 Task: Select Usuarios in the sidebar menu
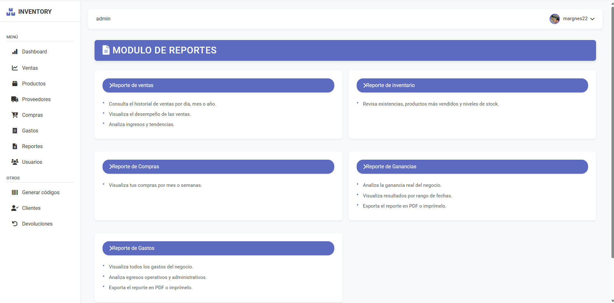[32, 162]
